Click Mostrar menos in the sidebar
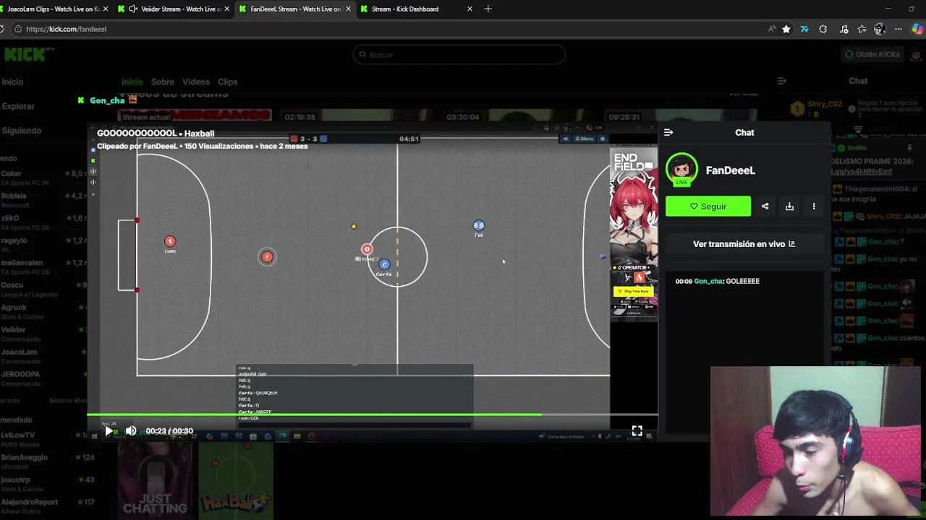The image size is (926, 520). (x=68, y=400)
